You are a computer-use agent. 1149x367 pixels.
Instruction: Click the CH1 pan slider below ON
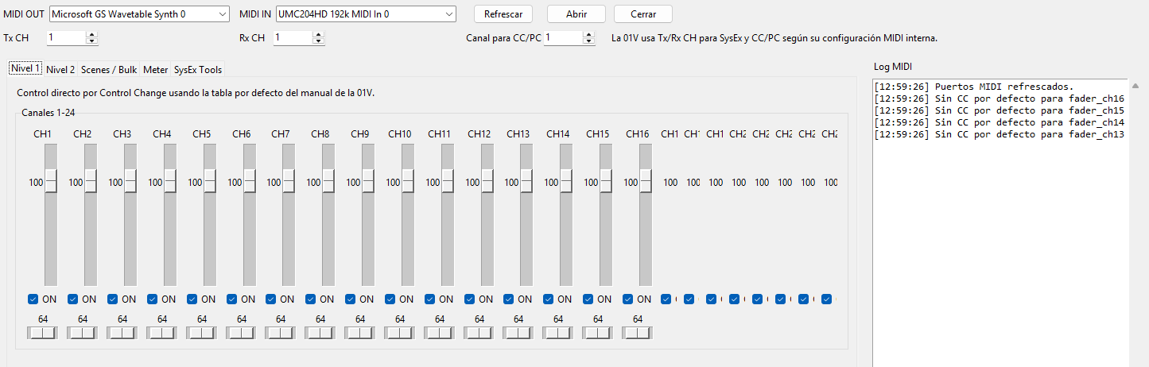tap(43, 334)
